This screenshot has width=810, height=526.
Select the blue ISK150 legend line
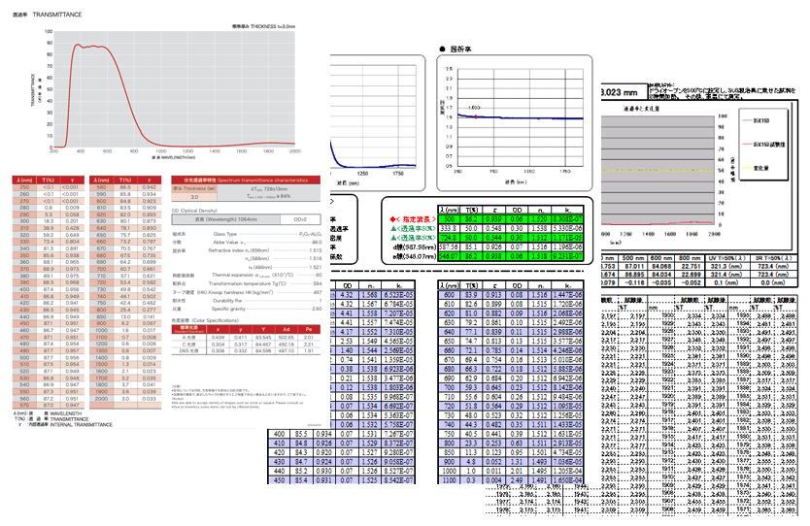point(747,120)
